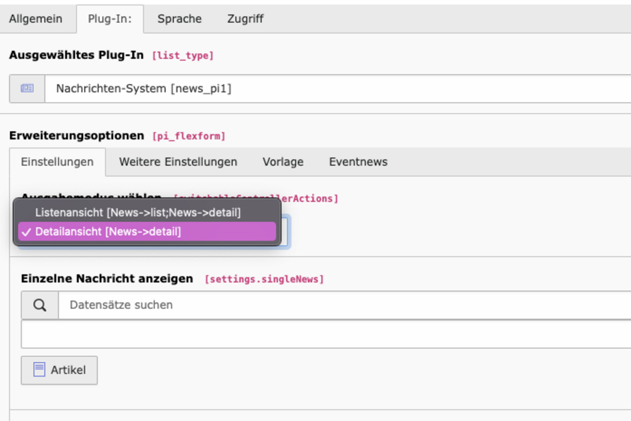
Task: Open the Sprache tab
Action: click(179, 19)
